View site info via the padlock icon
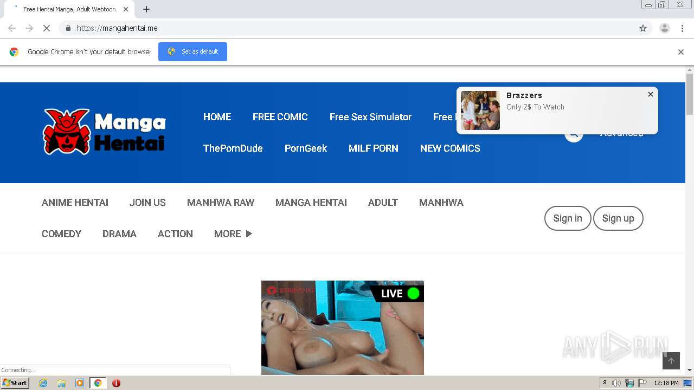 click(68, 28)
